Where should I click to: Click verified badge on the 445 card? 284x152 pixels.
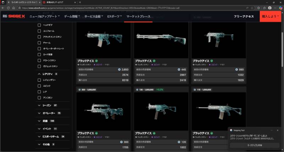pos(154,61)
